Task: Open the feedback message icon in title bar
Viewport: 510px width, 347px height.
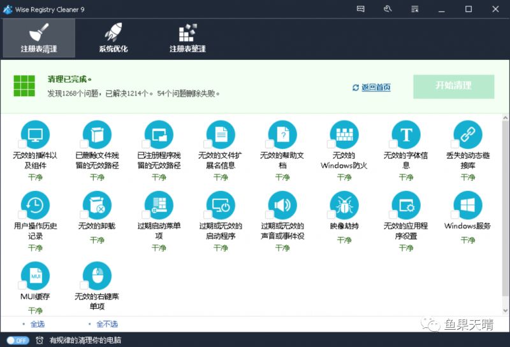Action: click(360, 9)
